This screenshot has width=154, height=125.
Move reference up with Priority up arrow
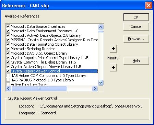(113, 49)
